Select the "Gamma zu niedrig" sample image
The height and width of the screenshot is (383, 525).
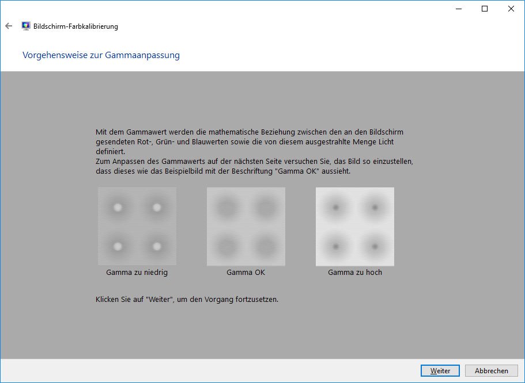[137, 227]
